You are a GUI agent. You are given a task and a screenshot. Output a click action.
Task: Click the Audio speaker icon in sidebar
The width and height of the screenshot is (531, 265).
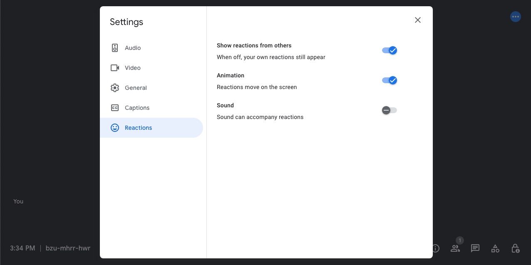tap(115, 48)
